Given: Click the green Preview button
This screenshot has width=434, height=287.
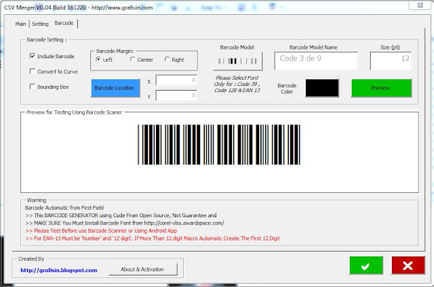Looking at the screenshot, I should click(381, 88).
